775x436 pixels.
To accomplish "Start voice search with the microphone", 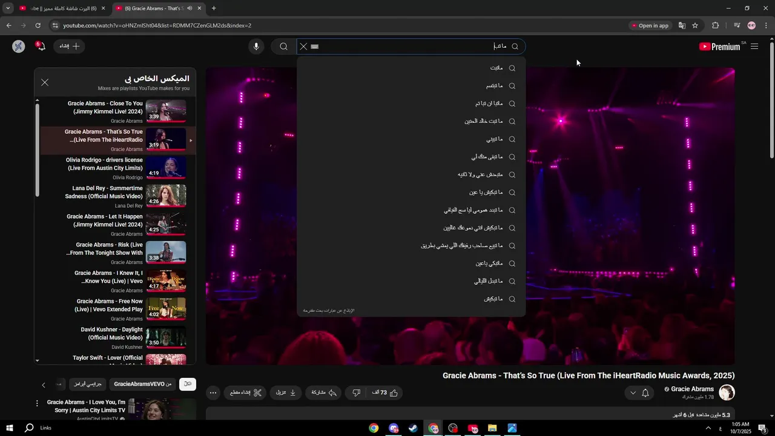I will point(256,46).
